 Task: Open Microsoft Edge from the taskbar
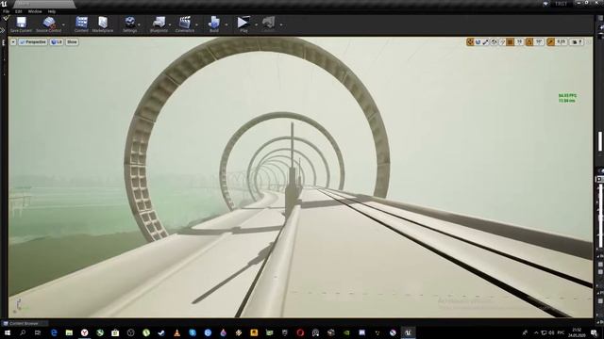click(54, 332)
